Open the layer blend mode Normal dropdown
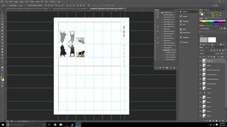Screen dimensions: 227x127 pyautogui.click(x=206, y=53)
